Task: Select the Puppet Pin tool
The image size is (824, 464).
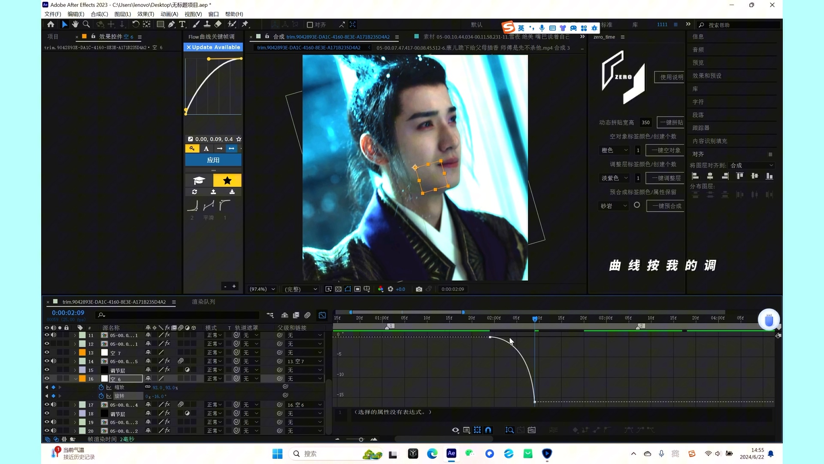Action: 245,24
